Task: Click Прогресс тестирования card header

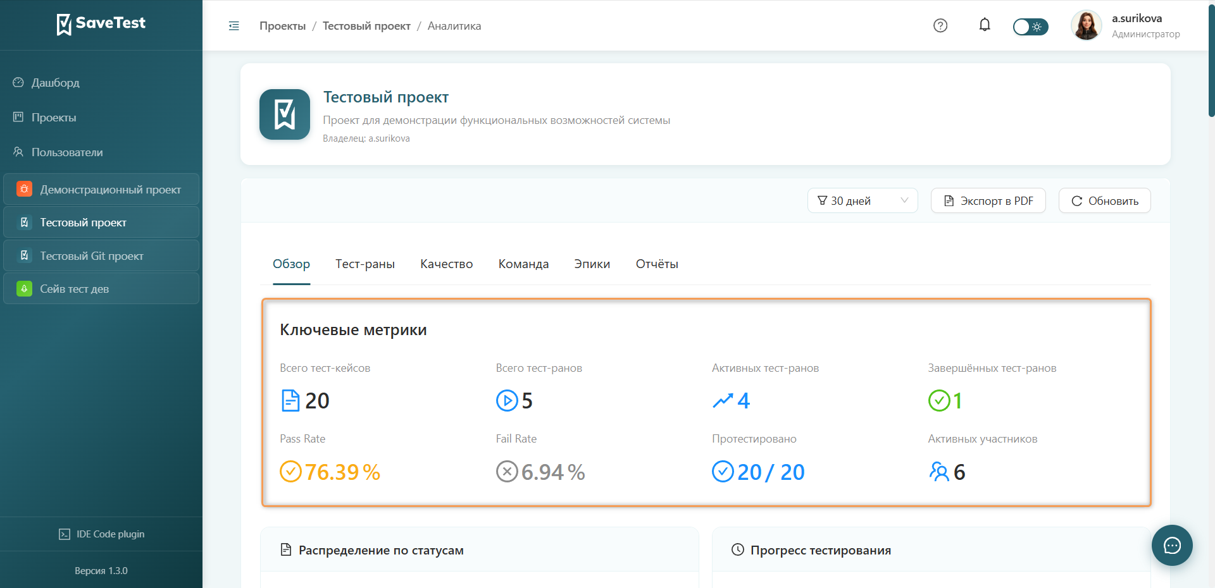Action: pos(931,550)
